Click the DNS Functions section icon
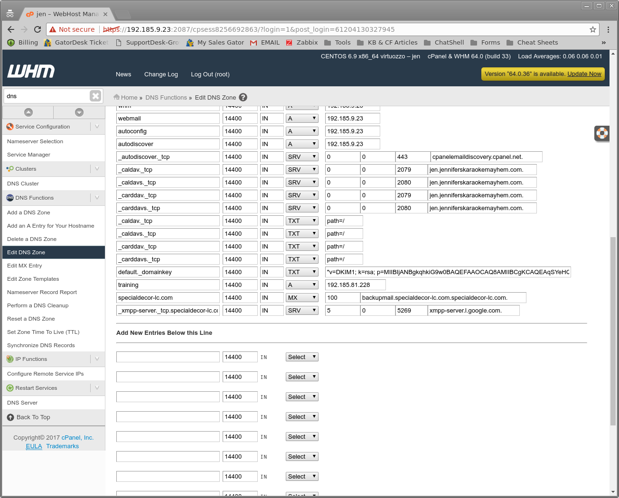Image resolution: width=619 pixels, height=498 pixels. (x=10, y=198)
